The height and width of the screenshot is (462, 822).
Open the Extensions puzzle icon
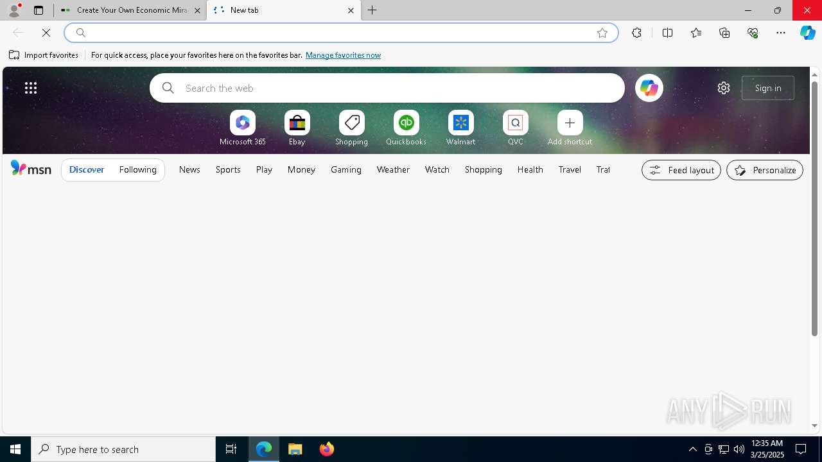click(636, 33)
